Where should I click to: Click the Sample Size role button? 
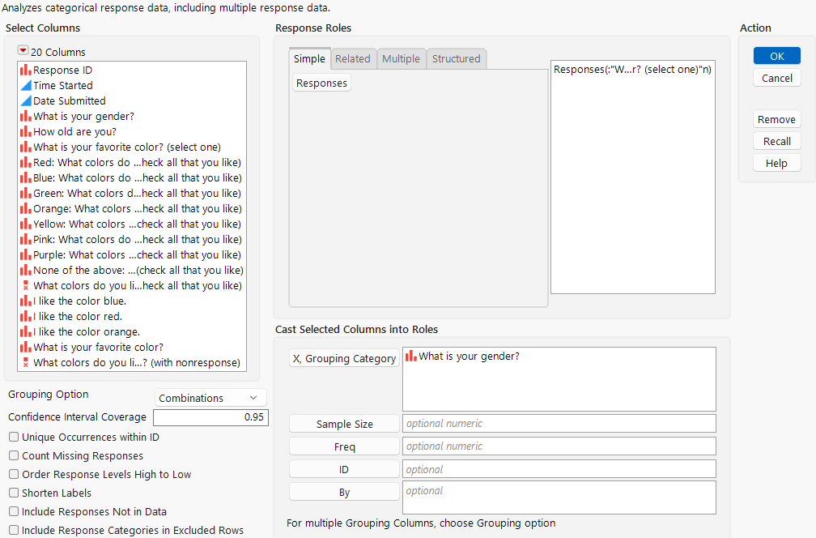coord(343,423)
